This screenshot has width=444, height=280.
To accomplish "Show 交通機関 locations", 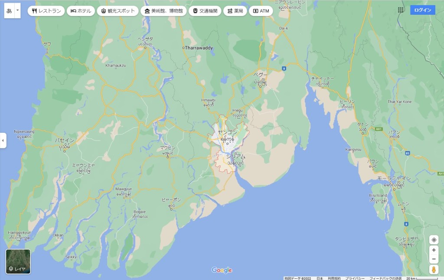I will click(x=205, y=11).
